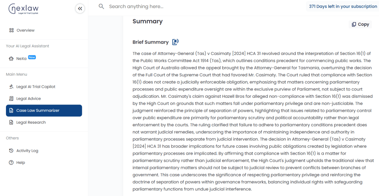Click the search magnifier icon
The height and width of the screenshot is (196, 379).
101,7
